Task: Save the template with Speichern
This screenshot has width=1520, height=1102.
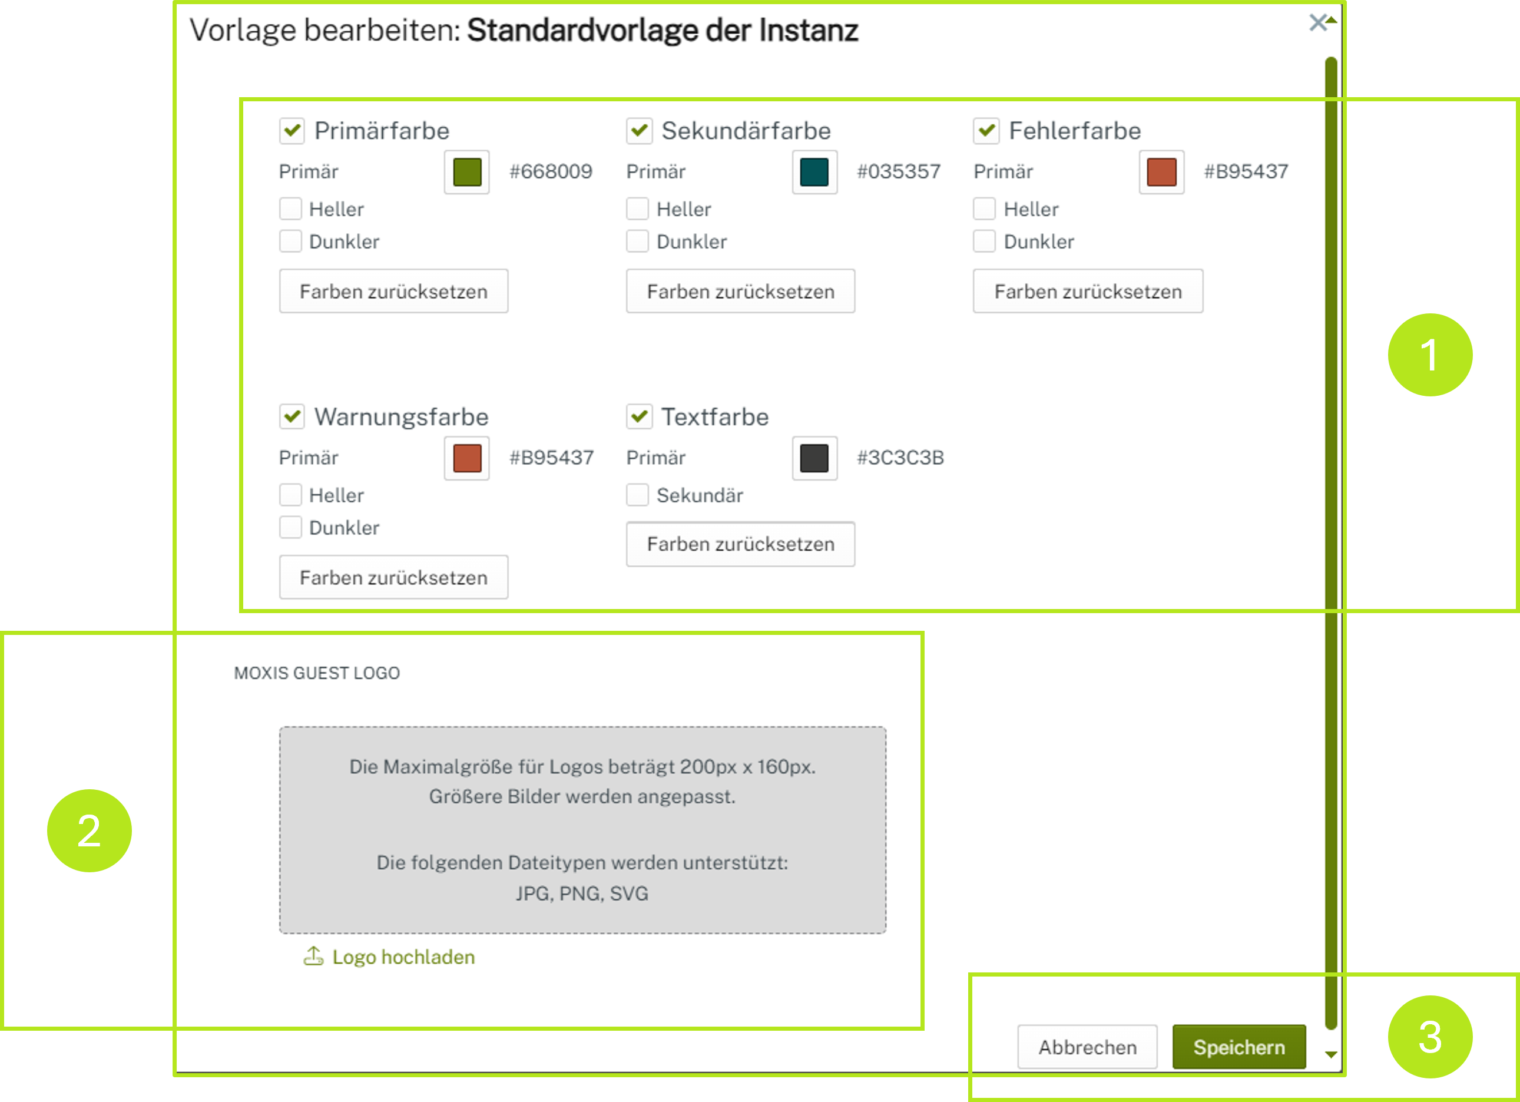Action: click(x=1239, y=1047)
